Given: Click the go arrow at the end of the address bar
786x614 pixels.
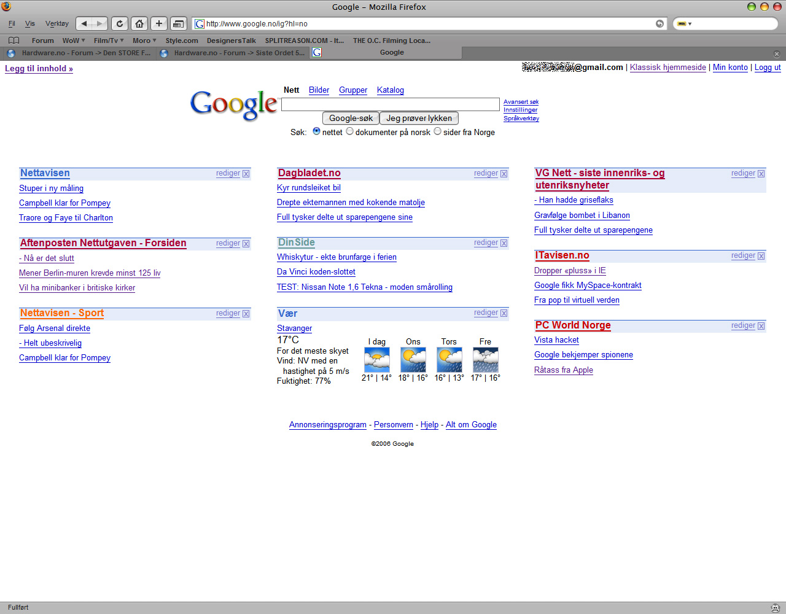Looking at the screenshot, I should (660, 24).
